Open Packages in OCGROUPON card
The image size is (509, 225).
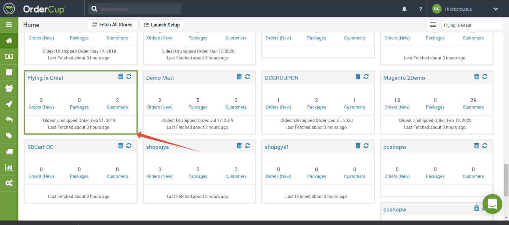pos(317,107)
